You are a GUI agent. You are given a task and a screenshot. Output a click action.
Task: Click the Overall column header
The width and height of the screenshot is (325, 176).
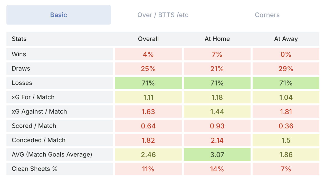pos(148,39)
